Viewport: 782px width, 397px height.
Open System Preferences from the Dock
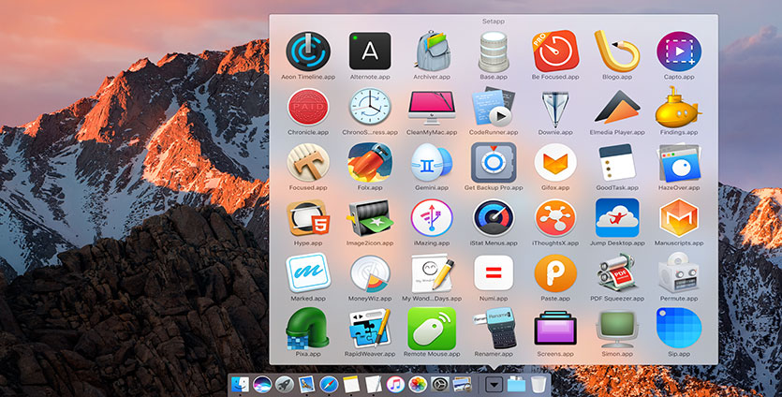[x=439, y=384]
